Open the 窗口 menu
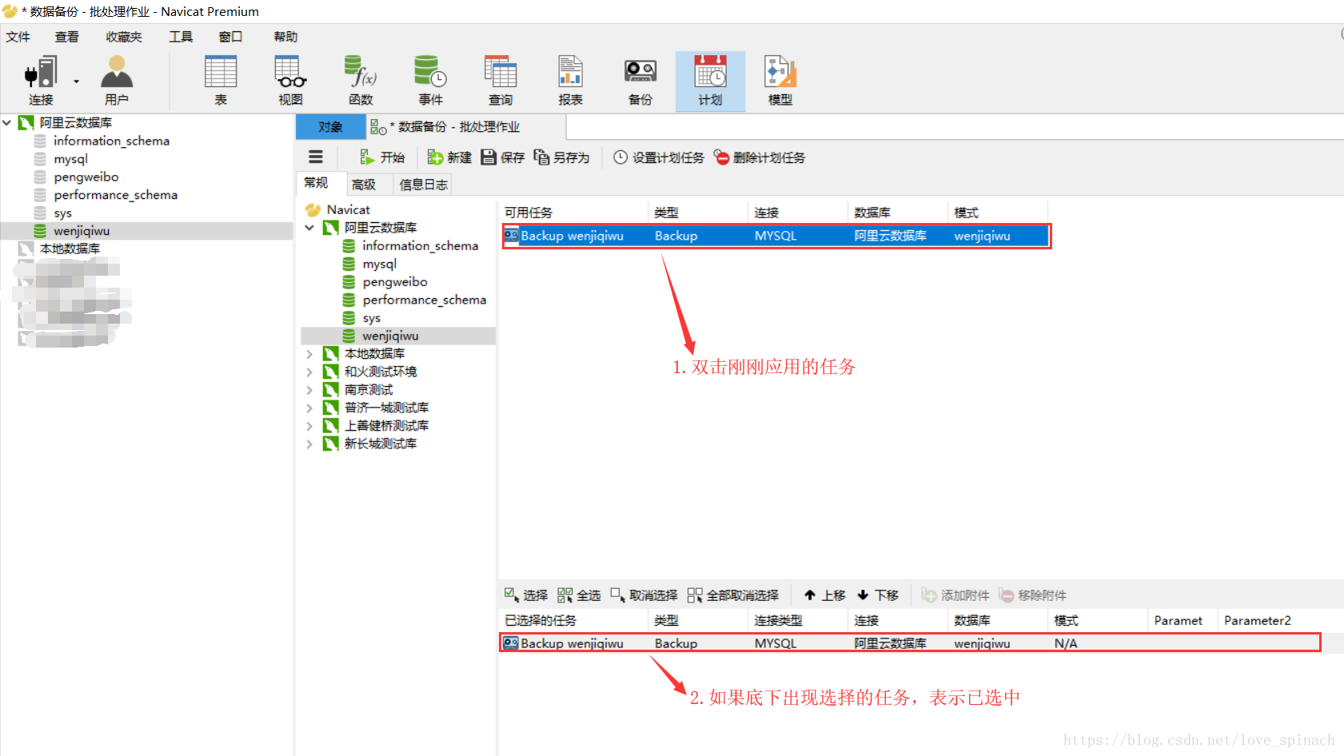The image size is (1344, 756). coord(230,37)
